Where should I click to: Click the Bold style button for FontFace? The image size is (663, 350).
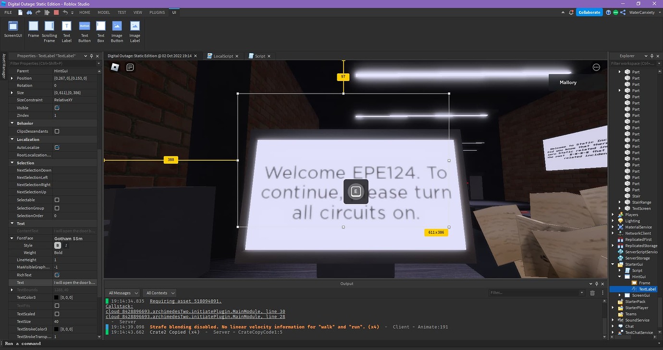[57, 245]
